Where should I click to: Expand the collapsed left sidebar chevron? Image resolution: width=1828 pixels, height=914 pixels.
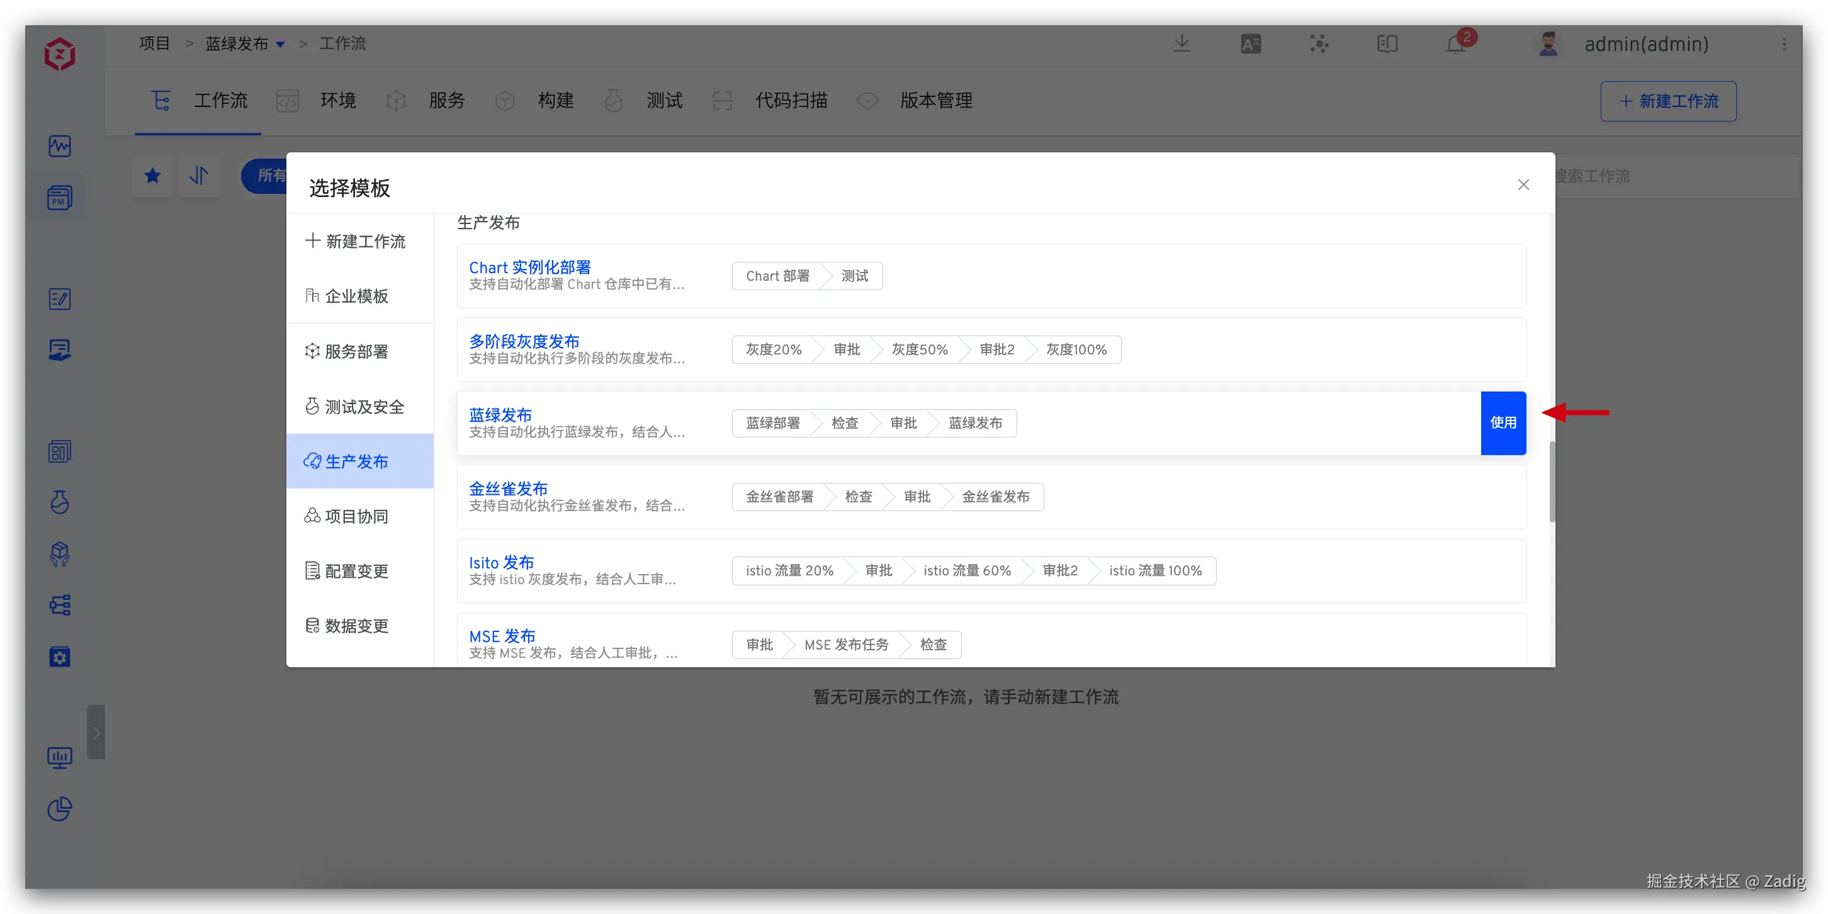(x=96, y=732)
